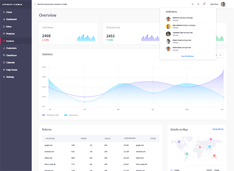
Task: Click the circular icon left of chat icon
Action: [193, 5]
